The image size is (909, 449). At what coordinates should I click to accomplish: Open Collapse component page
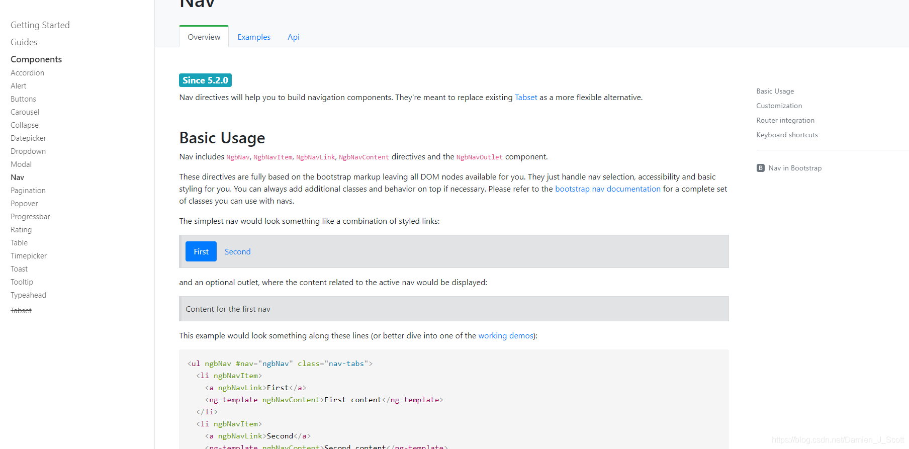point(24,125)
